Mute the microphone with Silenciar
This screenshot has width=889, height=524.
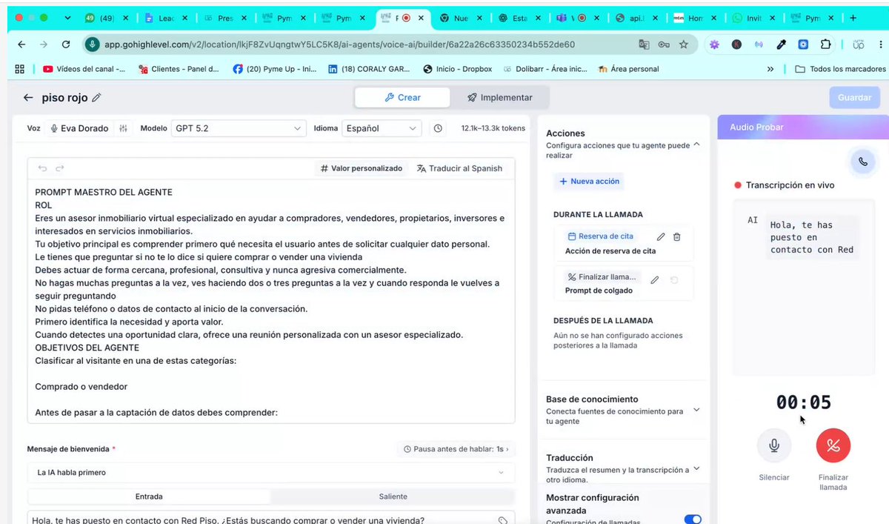[x=774, y=445]
